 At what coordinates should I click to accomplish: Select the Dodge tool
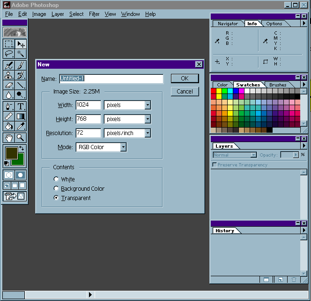pyautogui.click(x=21, y=95)
